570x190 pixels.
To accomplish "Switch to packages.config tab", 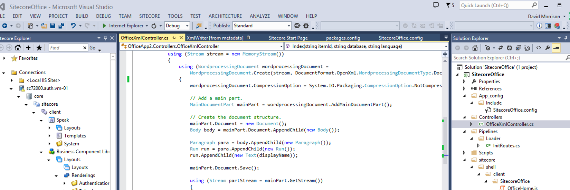I will [343, 38].
